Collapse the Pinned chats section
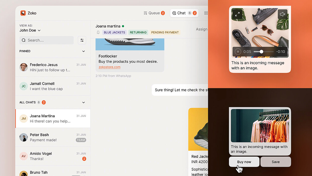Image resolution: width=312 pixels, height=176 pixels. tap(84, 51)
